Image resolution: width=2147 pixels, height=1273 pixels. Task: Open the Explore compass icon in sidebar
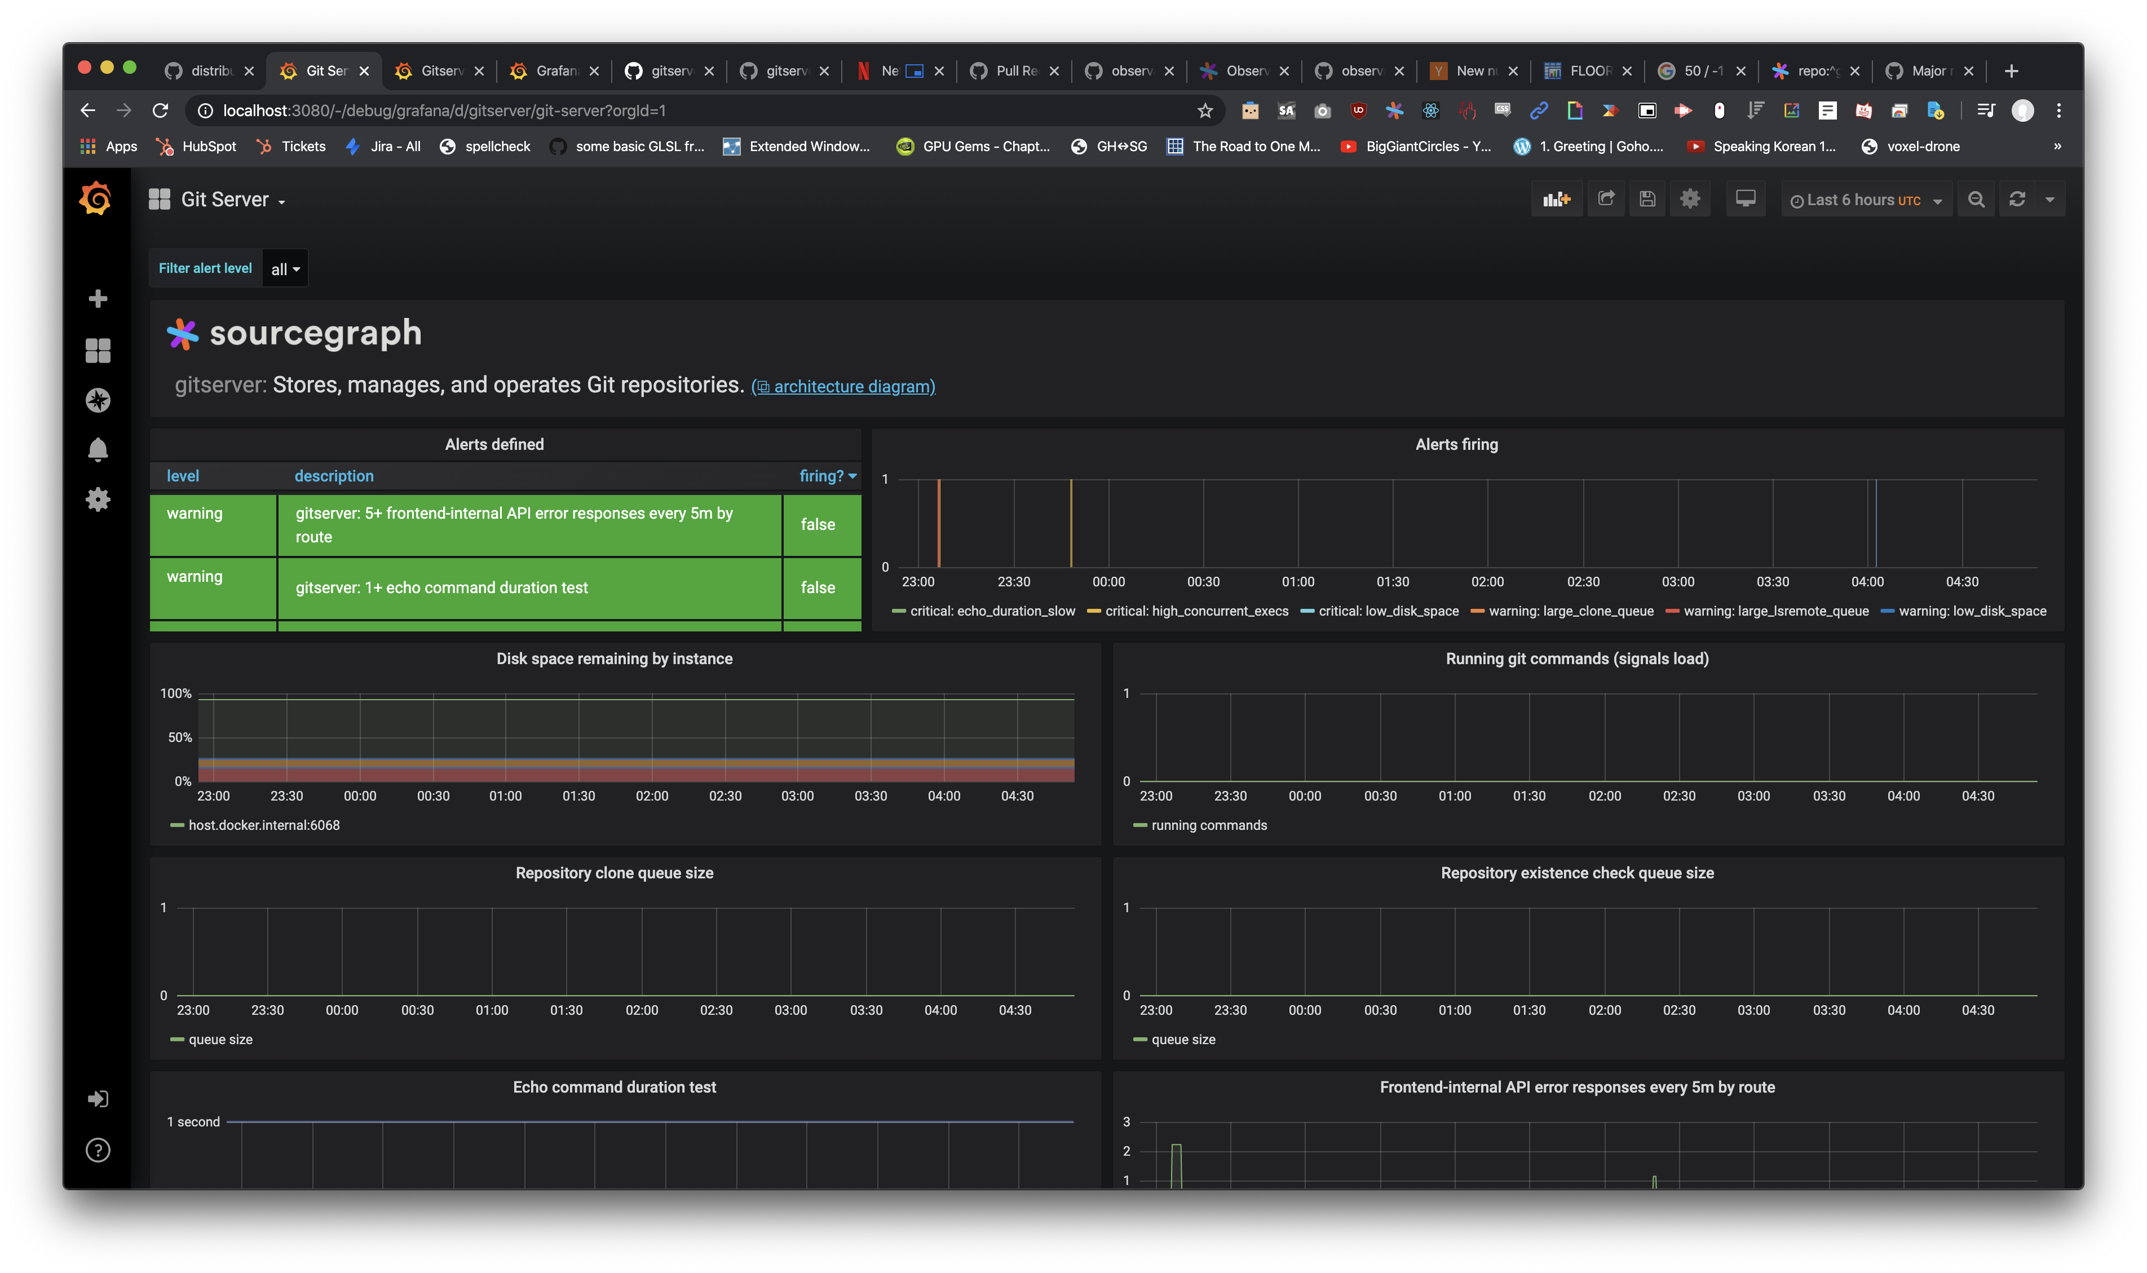pos(98,400)
